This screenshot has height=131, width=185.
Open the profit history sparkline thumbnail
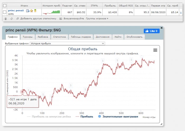pyautogui.click(x=51, y=12)
